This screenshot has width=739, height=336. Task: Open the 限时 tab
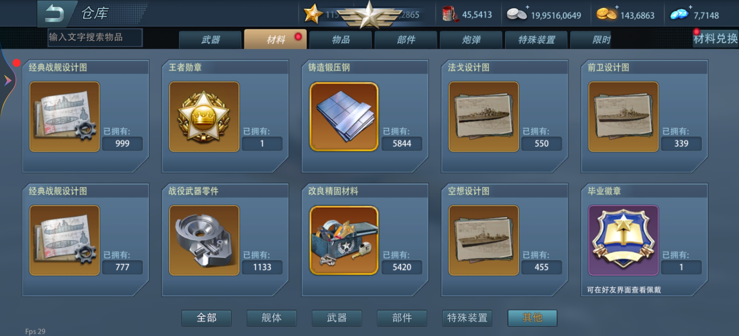tap(601, 40)
